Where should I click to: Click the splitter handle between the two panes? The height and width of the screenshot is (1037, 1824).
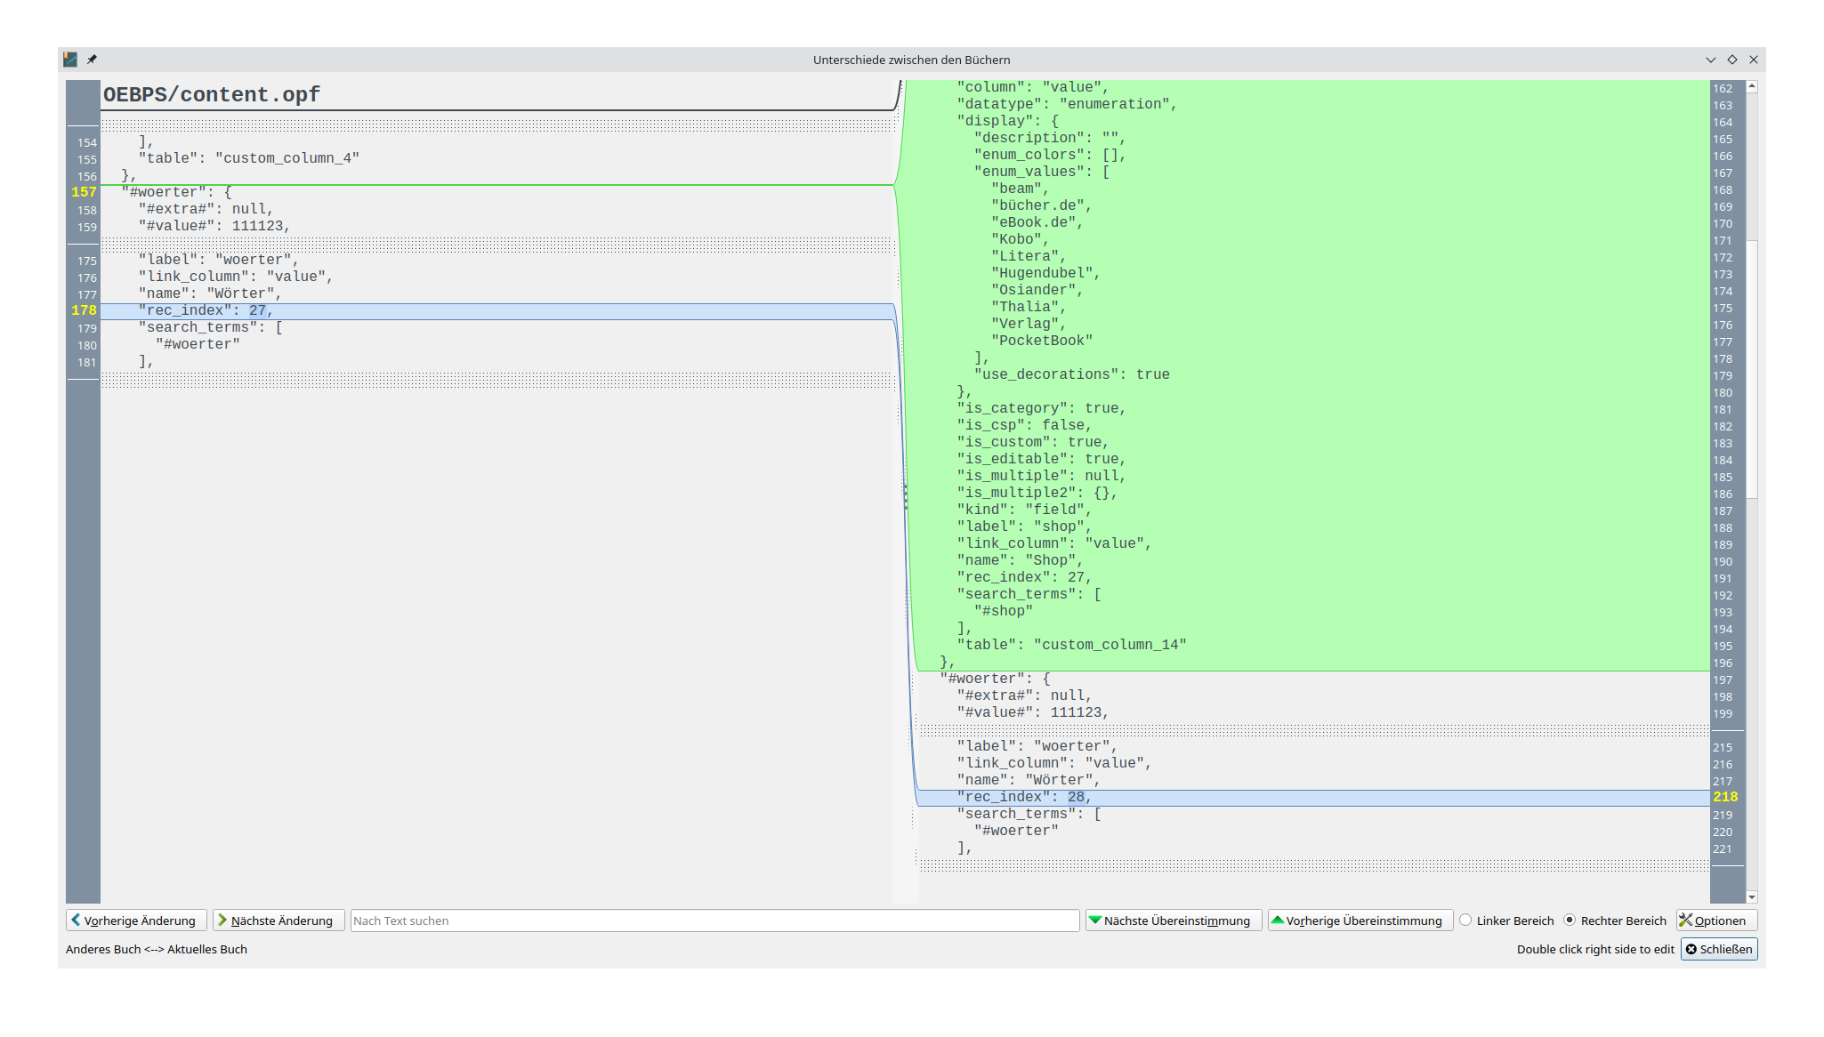pyautogui.click(x=906, y=495)
